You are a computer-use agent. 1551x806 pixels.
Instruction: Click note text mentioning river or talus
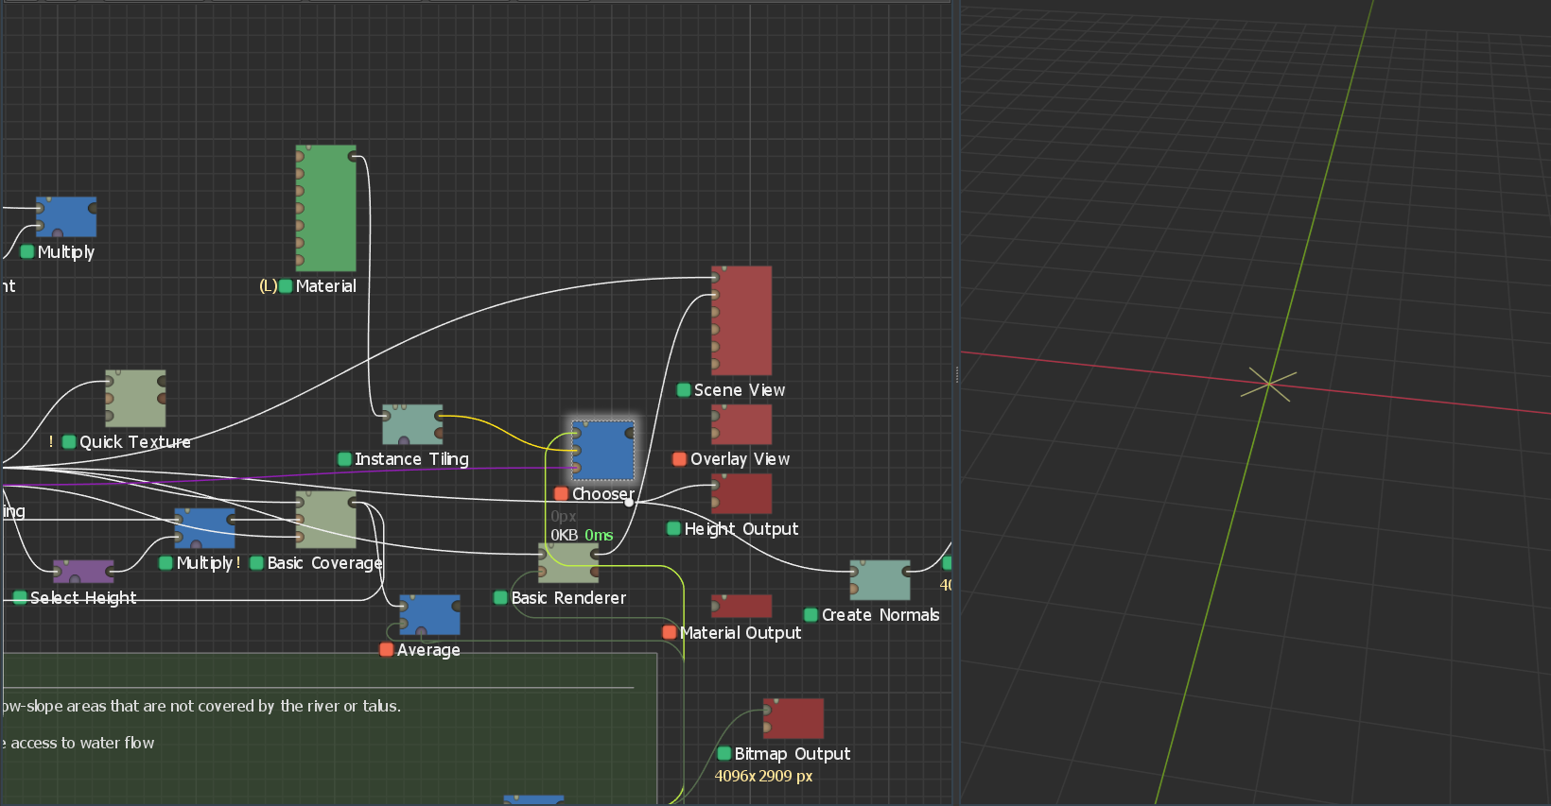[201, 706]
